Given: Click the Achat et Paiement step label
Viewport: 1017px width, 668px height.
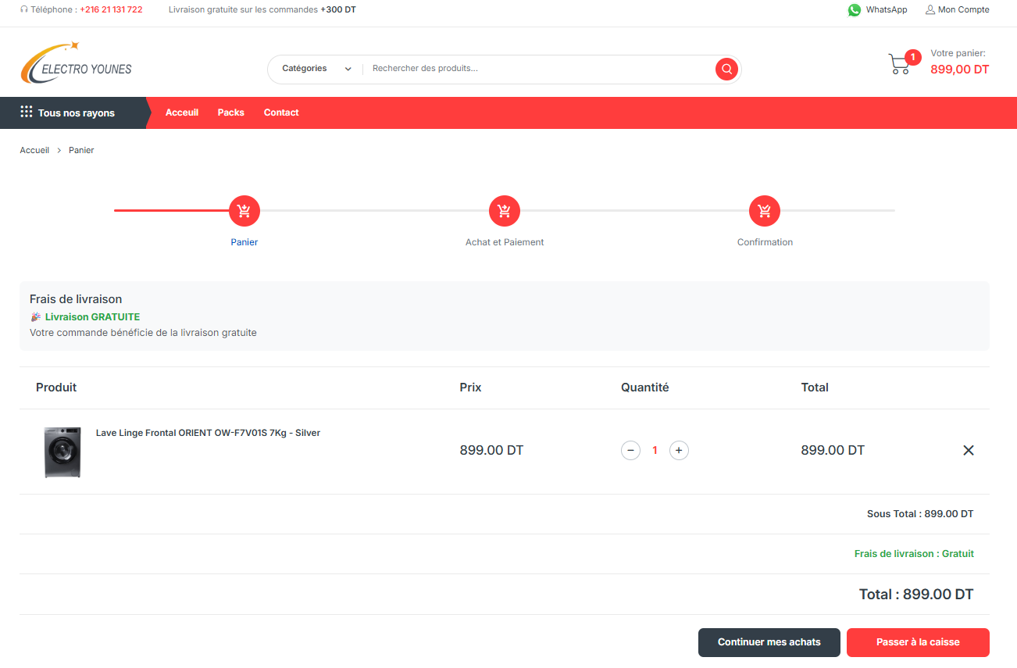Looking at the screenshot, I should click(x=505, y=242).
